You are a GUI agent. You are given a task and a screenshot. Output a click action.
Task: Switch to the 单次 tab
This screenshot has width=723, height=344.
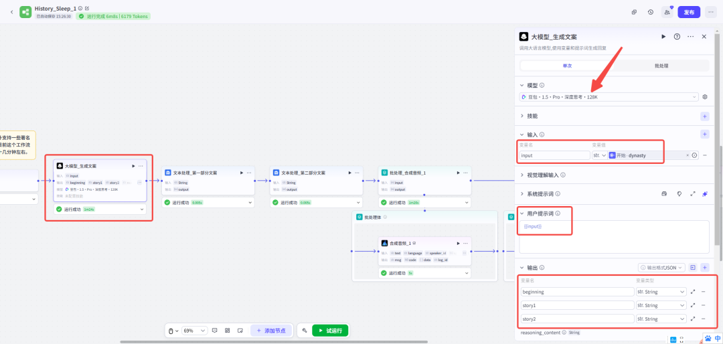[x=567, y=66]
